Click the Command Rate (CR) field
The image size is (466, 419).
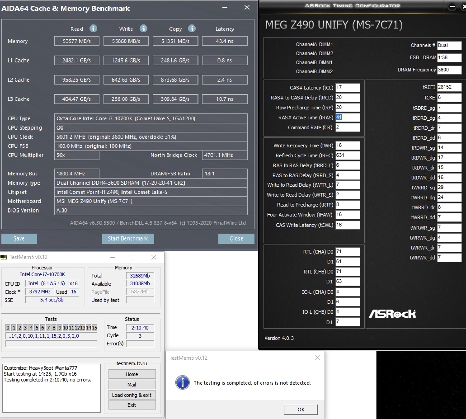pyautogui.click(x=348, y=127)
